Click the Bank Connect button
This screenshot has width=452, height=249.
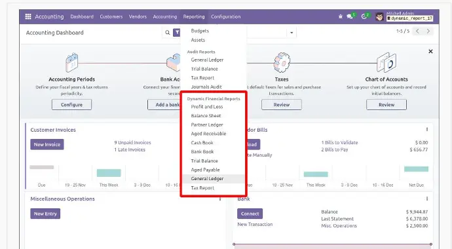tap(250, 214)
